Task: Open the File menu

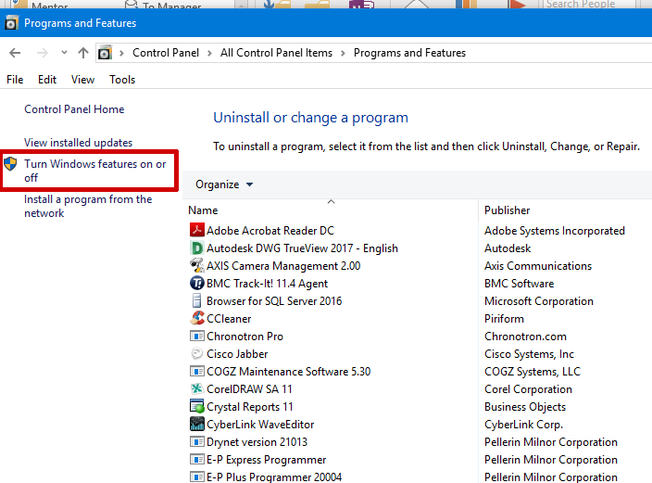Action: pos(15,80)
